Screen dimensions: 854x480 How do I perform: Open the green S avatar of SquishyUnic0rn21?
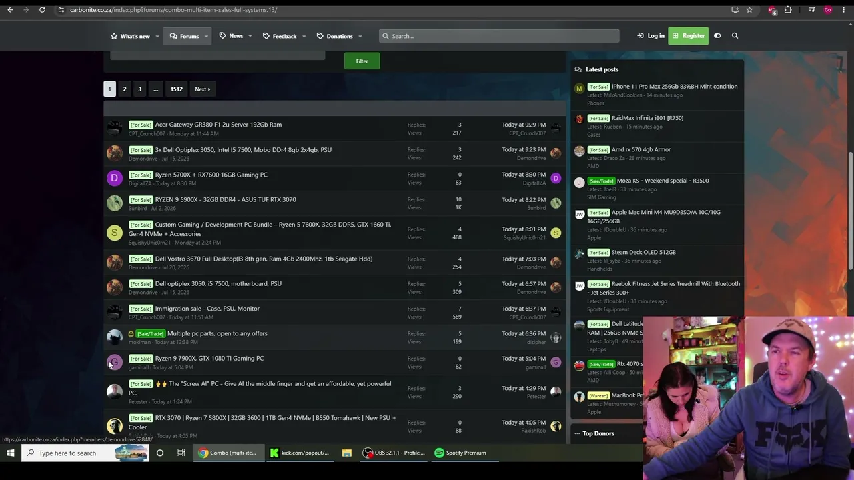click(115, 233)
